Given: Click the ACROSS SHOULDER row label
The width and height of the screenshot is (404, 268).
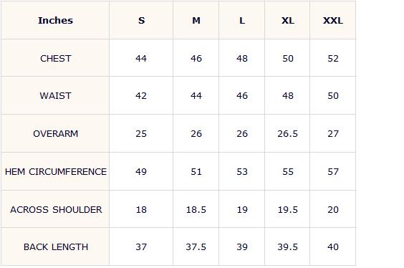Looking at the screenshot, I should coord(56,209).
